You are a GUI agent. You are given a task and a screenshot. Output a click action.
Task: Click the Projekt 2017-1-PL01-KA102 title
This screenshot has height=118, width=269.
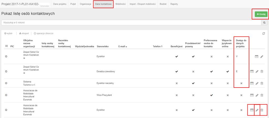20,4
